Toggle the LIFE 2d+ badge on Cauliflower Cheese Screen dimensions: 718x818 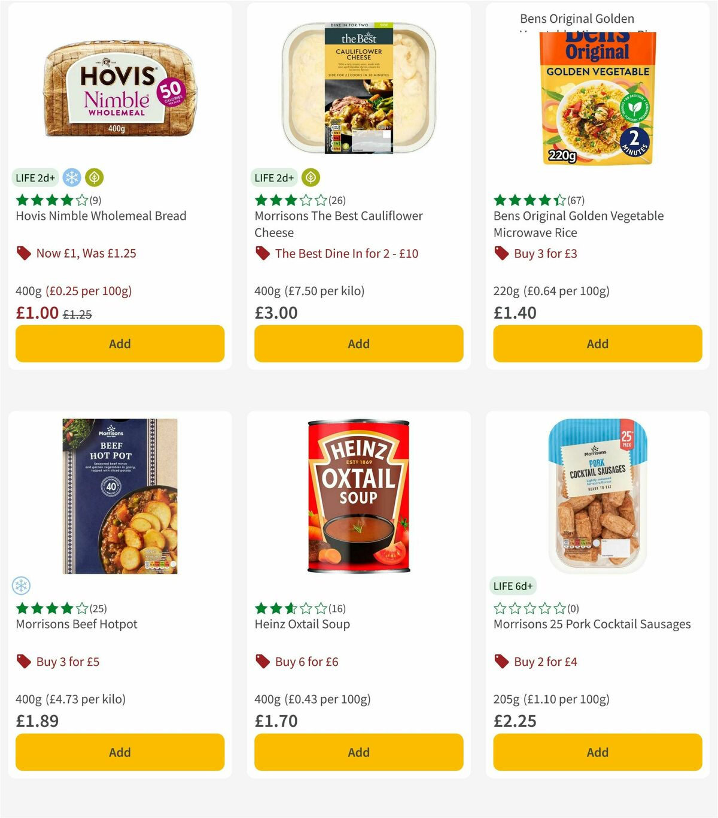click(274, 177)
